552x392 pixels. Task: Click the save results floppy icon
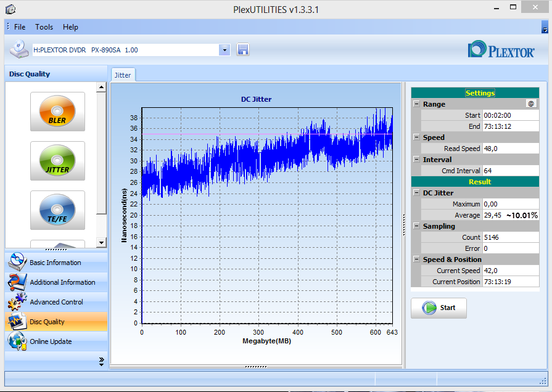243,49
